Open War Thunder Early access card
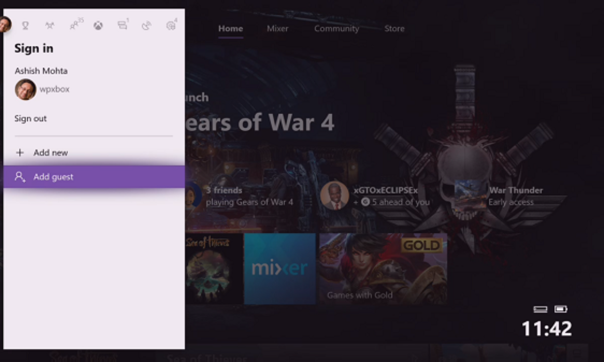604x362 pixels. (499, 196)
